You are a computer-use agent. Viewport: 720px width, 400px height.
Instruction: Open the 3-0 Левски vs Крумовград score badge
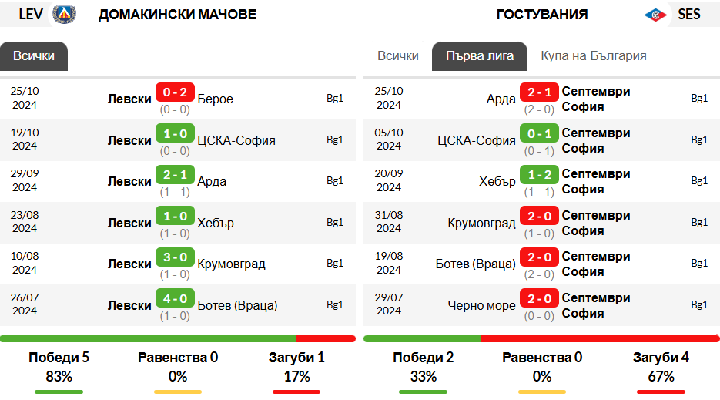click(175, 257)
